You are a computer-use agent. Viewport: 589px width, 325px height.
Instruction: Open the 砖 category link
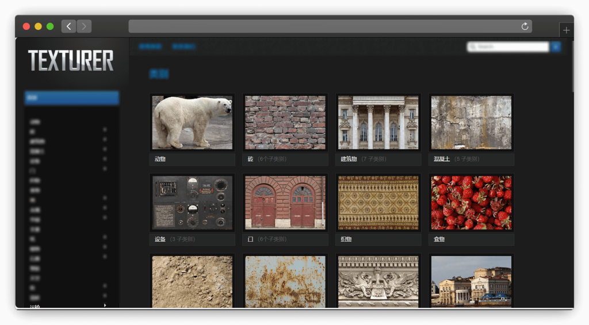click(250, 159)
